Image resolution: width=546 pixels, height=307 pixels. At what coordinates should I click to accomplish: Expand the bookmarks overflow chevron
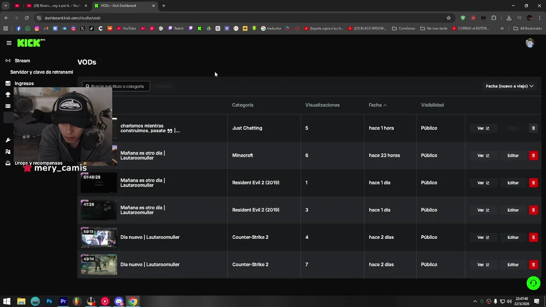(502, 29)
